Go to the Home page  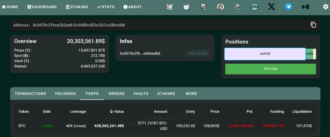tap(10, 7)
